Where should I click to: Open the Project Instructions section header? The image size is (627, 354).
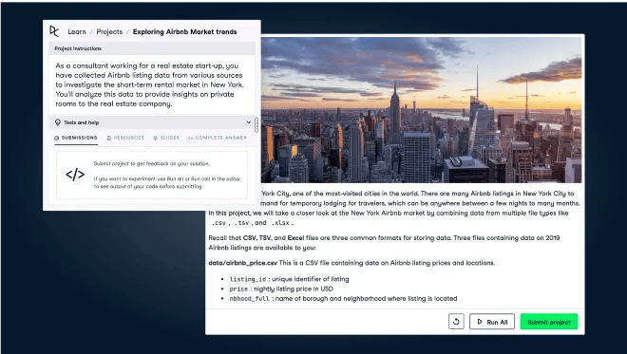152,48
